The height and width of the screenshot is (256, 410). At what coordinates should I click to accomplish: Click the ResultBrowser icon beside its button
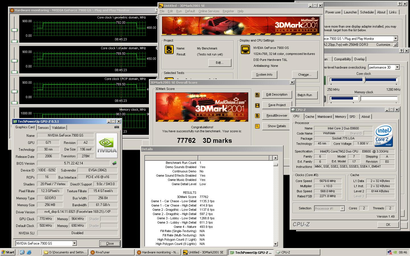pos(257,116)
